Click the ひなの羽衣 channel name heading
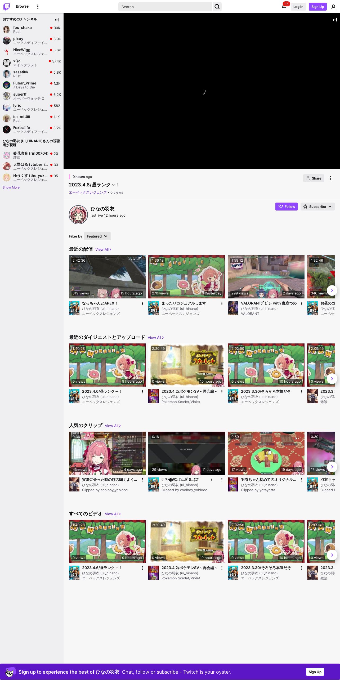 click(102, 209)
